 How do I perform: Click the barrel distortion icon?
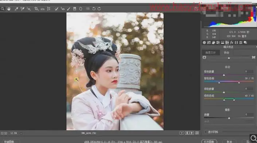[x=204, y=57]
